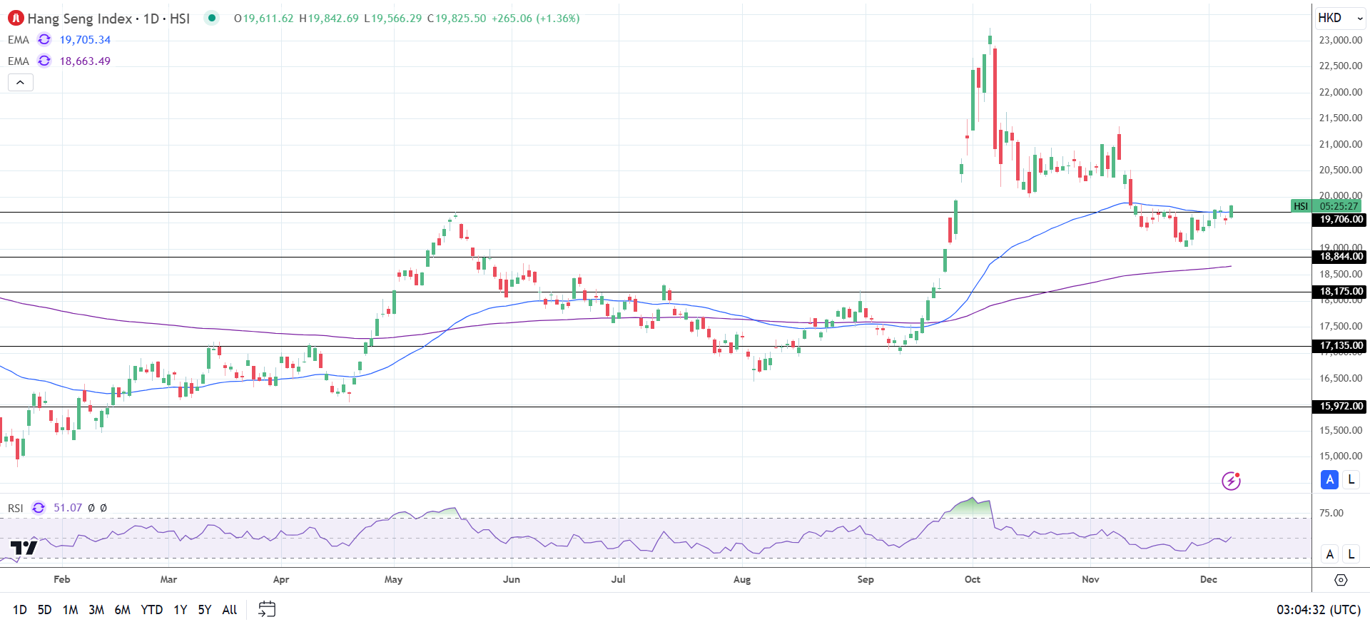Select the 3M time range
This screenshot has width=1370, height=622.
[96, 610]
